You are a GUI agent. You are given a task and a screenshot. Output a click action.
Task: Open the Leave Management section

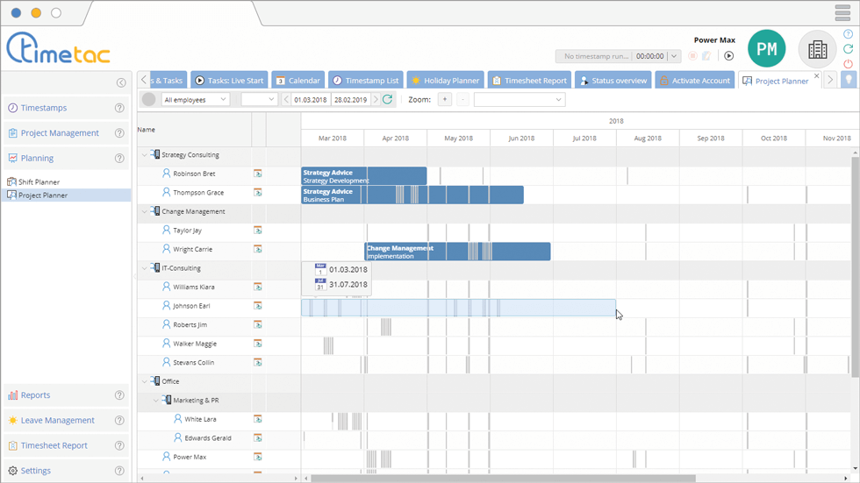click(57, 421)
